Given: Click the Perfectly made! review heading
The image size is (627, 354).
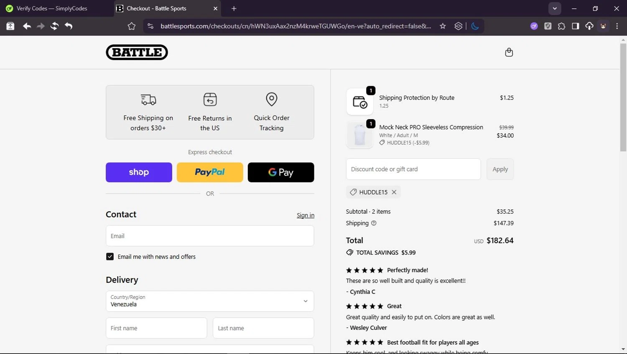Looking at the screenshot, I should [408, 270].
